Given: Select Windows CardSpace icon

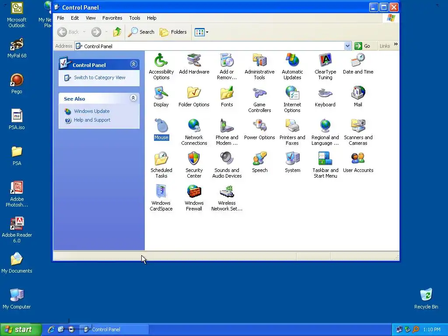Looking at the screenshot, I should [x=161, y=198].
